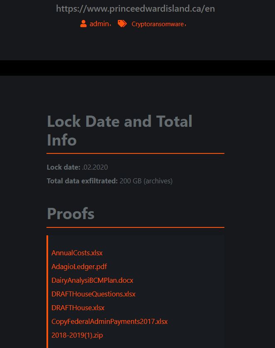Click the Total data exfiltrated label

(x=82, y=181)
